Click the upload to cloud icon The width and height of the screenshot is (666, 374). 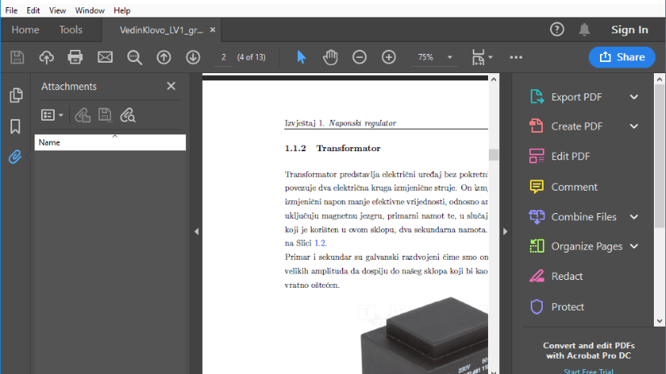click(x=47, y=57)
